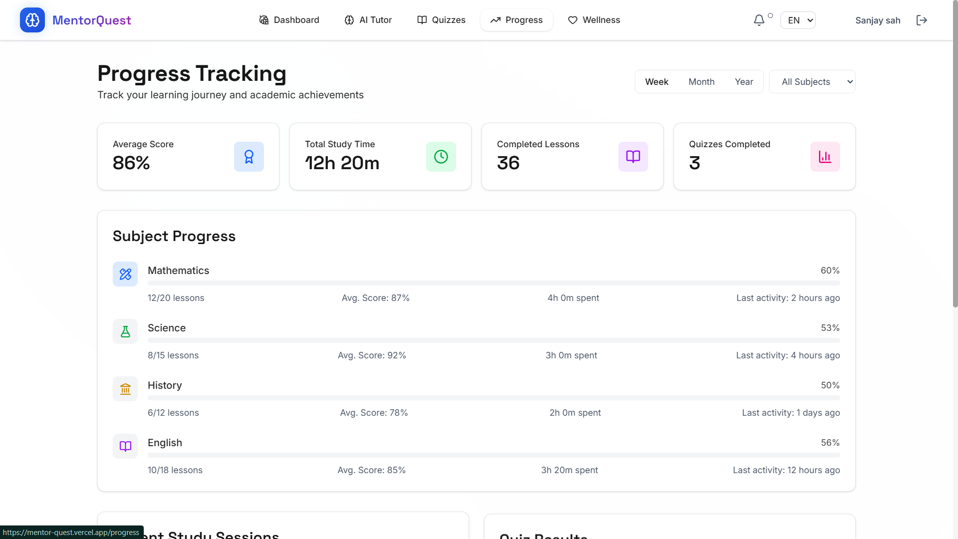Open the Wellness navigation tab
The image size is (958, 539).
tap(594, 20)
